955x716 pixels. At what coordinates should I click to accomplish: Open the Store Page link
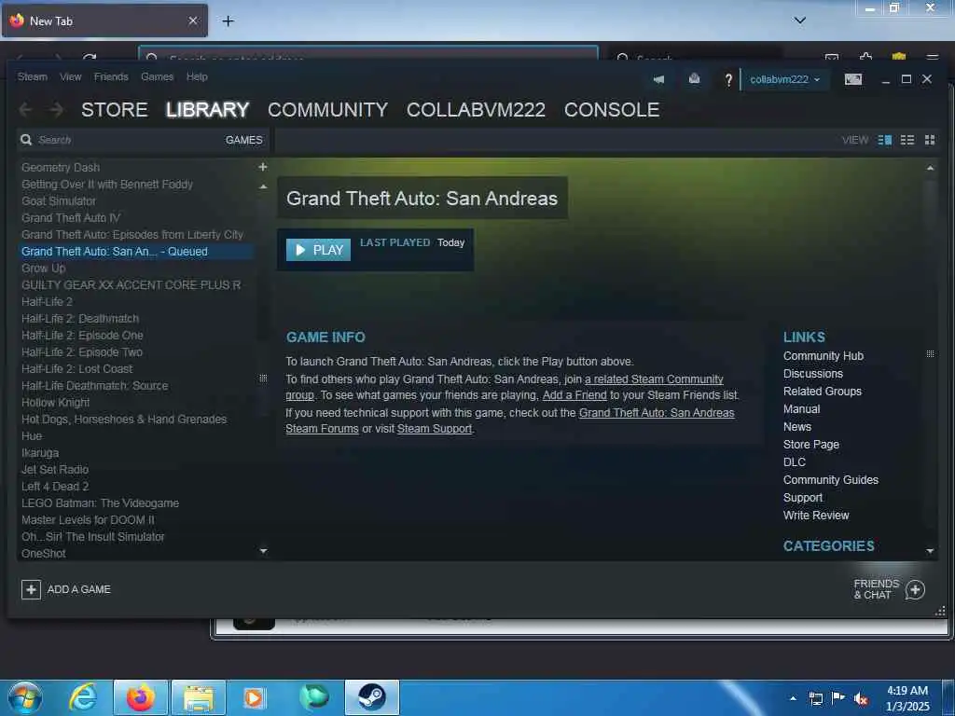[811, 445]
